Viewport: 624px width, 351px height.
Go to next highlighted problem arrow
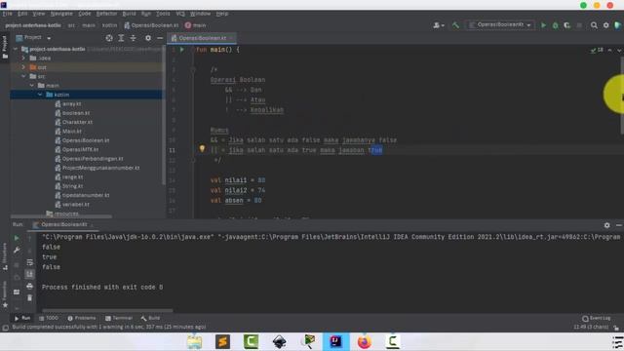619,50
